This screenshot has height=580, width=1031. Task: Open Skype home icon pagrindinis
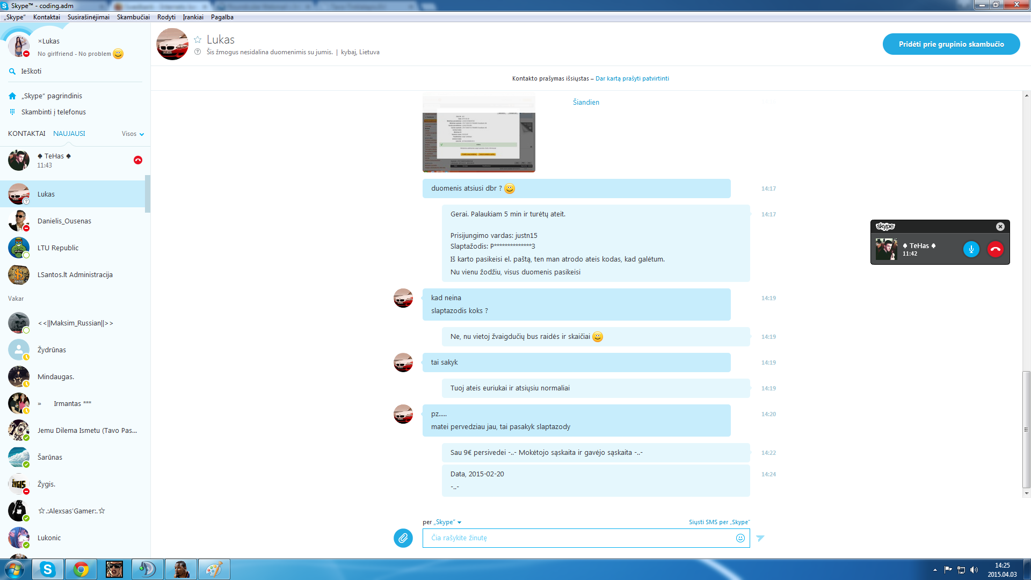(x=12, y=96)
